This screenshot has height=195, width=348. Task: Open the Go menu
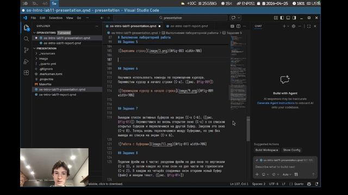click(x=79, y=18)
